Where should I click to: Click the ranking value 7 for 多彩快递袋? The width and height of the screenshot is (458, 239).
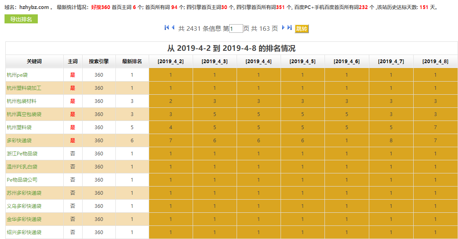click(x=170, y=140)
